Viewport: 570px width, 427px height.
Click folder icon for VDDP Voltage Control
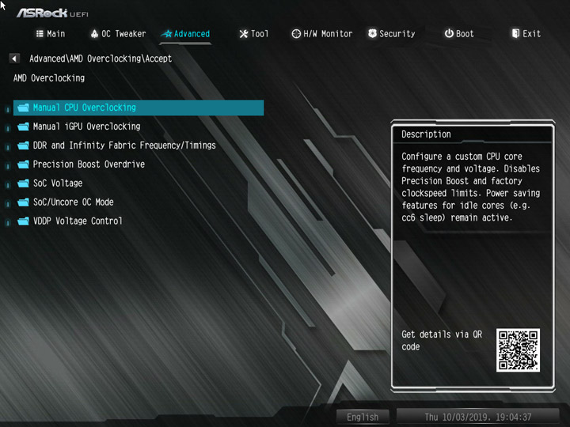(23, 221)
